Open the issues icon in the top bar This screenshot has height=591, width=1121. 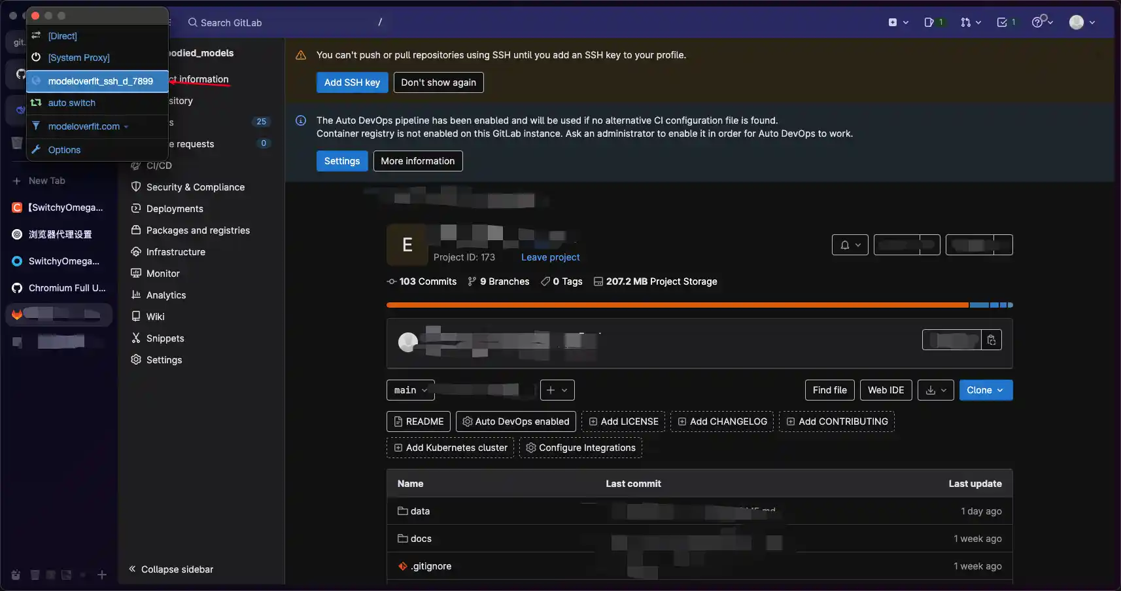933,22
